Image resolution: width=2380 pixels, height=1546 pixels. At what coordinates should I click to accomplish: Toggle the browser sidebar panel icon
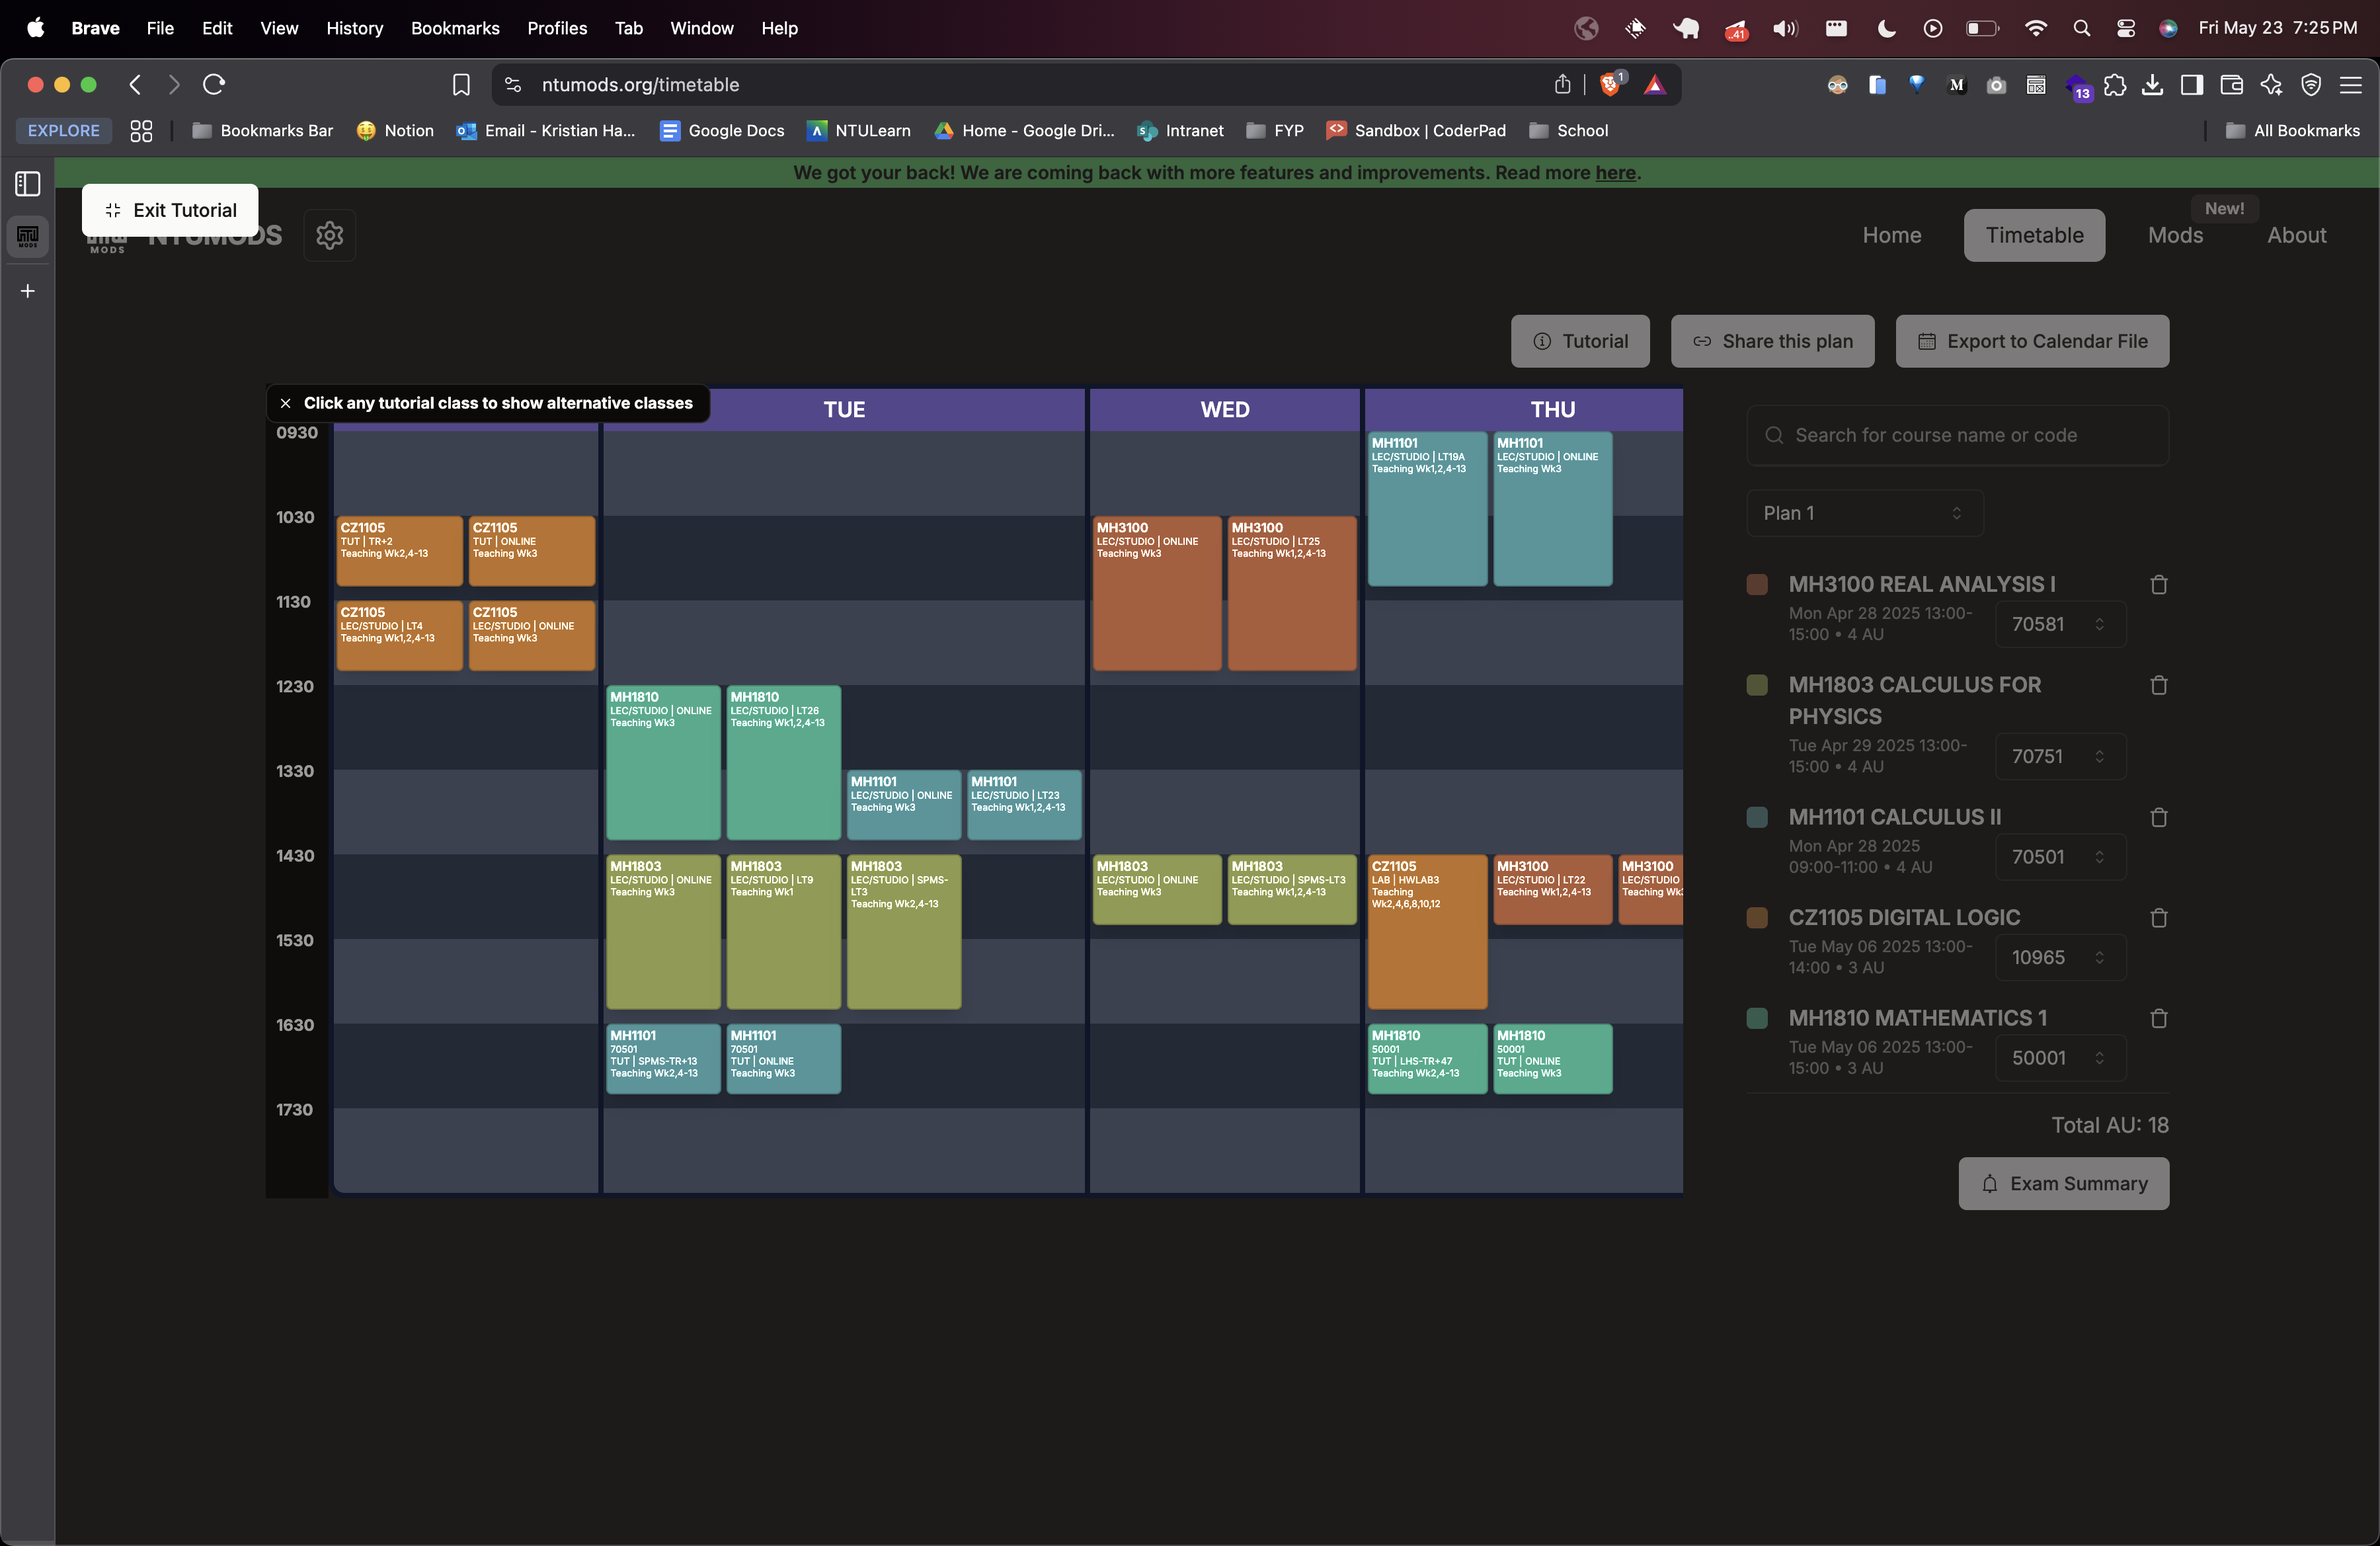point(27,184)
